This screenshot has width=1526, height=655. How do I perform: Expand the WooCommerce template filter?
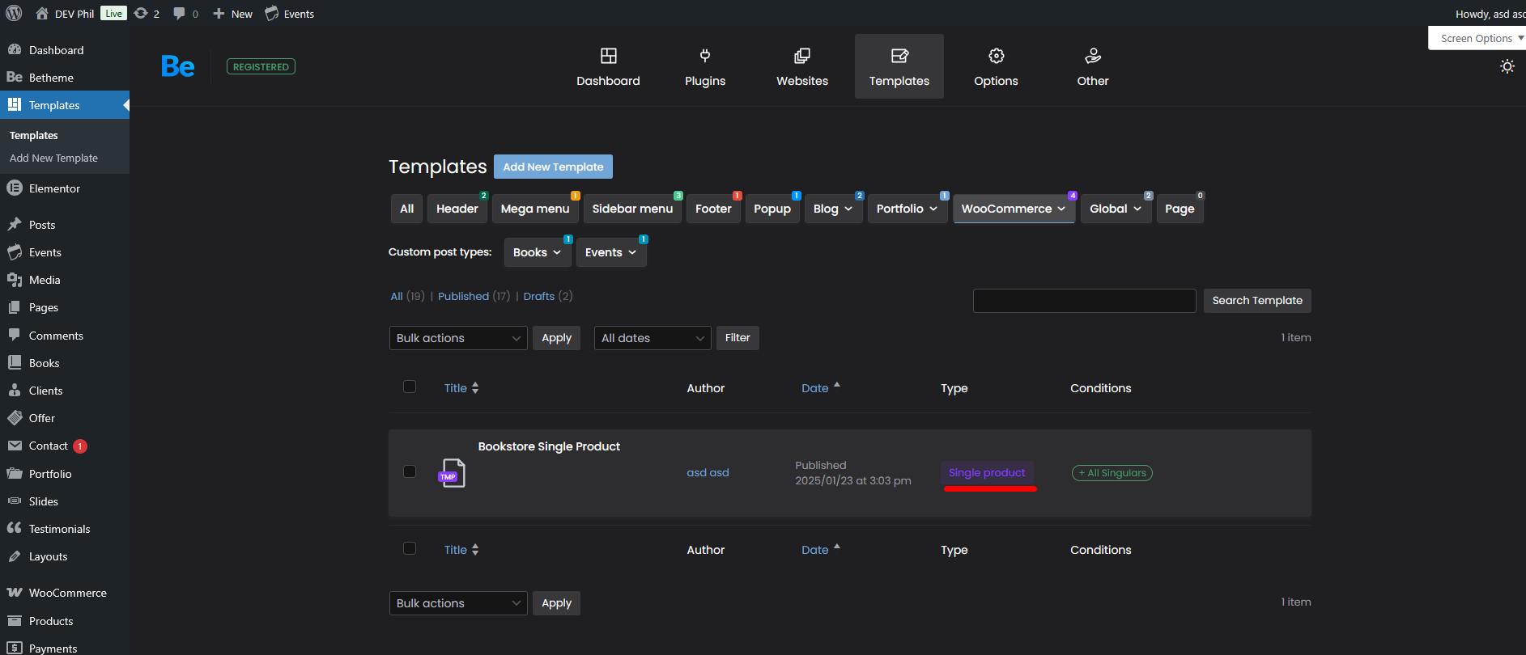click(1013, 209)
